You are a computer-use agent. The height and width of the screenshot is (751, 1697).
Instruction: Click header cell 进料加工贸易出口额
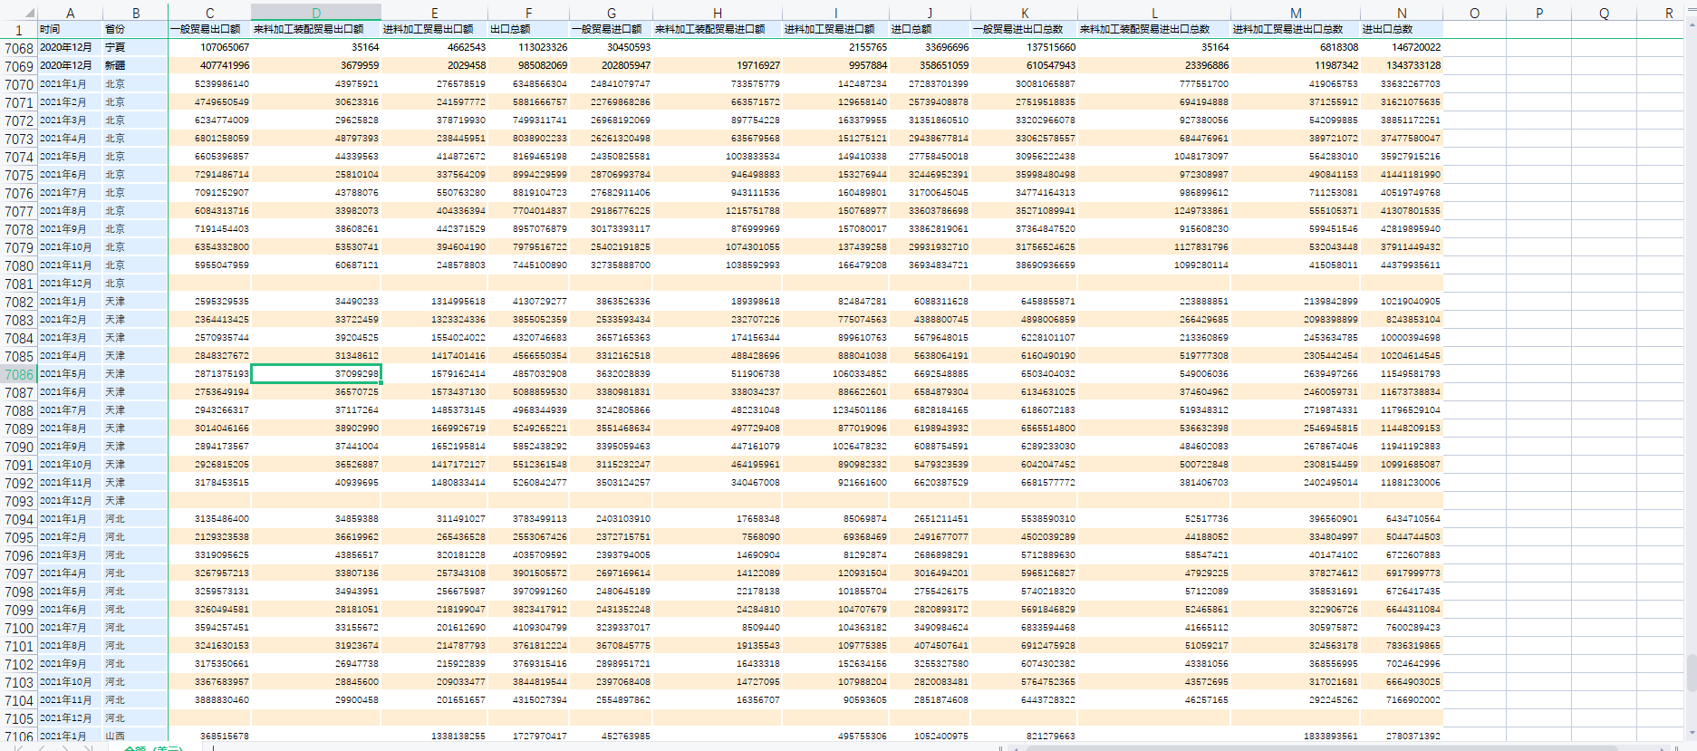[x=434, y=29]
